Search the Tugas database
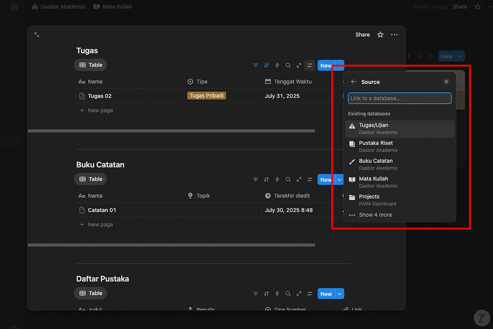Image resolution: width=493 pixels, height=329 pixels. point(288,65)
